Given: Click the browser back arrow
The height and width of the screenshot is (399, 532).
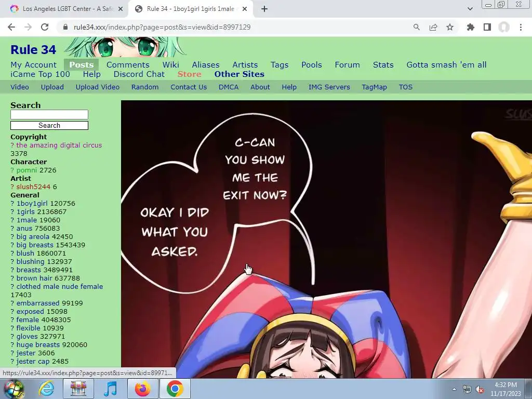Looking at the screenshot, I should pos(11,27).
